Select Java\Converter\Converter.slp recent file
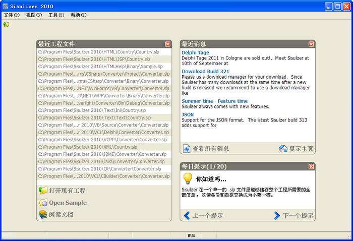 (x=104, y=161)
